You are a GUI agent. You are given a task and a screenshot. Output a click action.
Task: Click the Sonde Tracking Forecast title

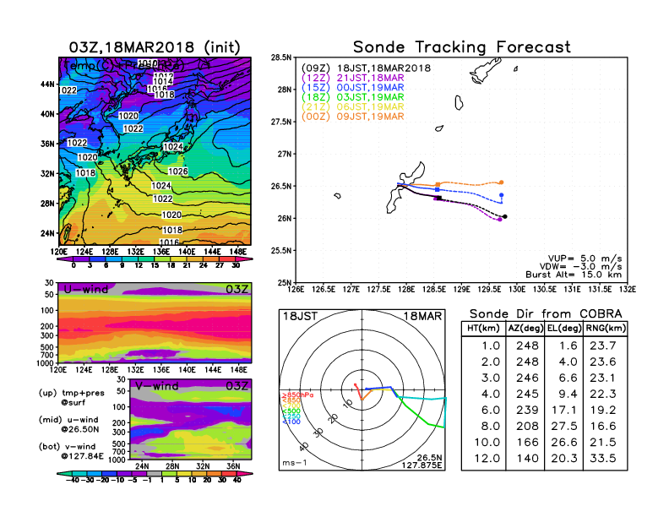tap(461, 47)
